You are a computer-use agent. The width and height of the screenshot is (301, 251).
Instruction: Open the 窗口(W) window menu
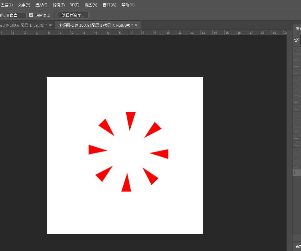pos(109,5)
